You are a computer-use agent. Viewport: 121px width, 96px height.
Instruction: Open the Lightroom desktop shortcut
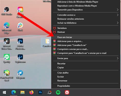click(20, 59)
